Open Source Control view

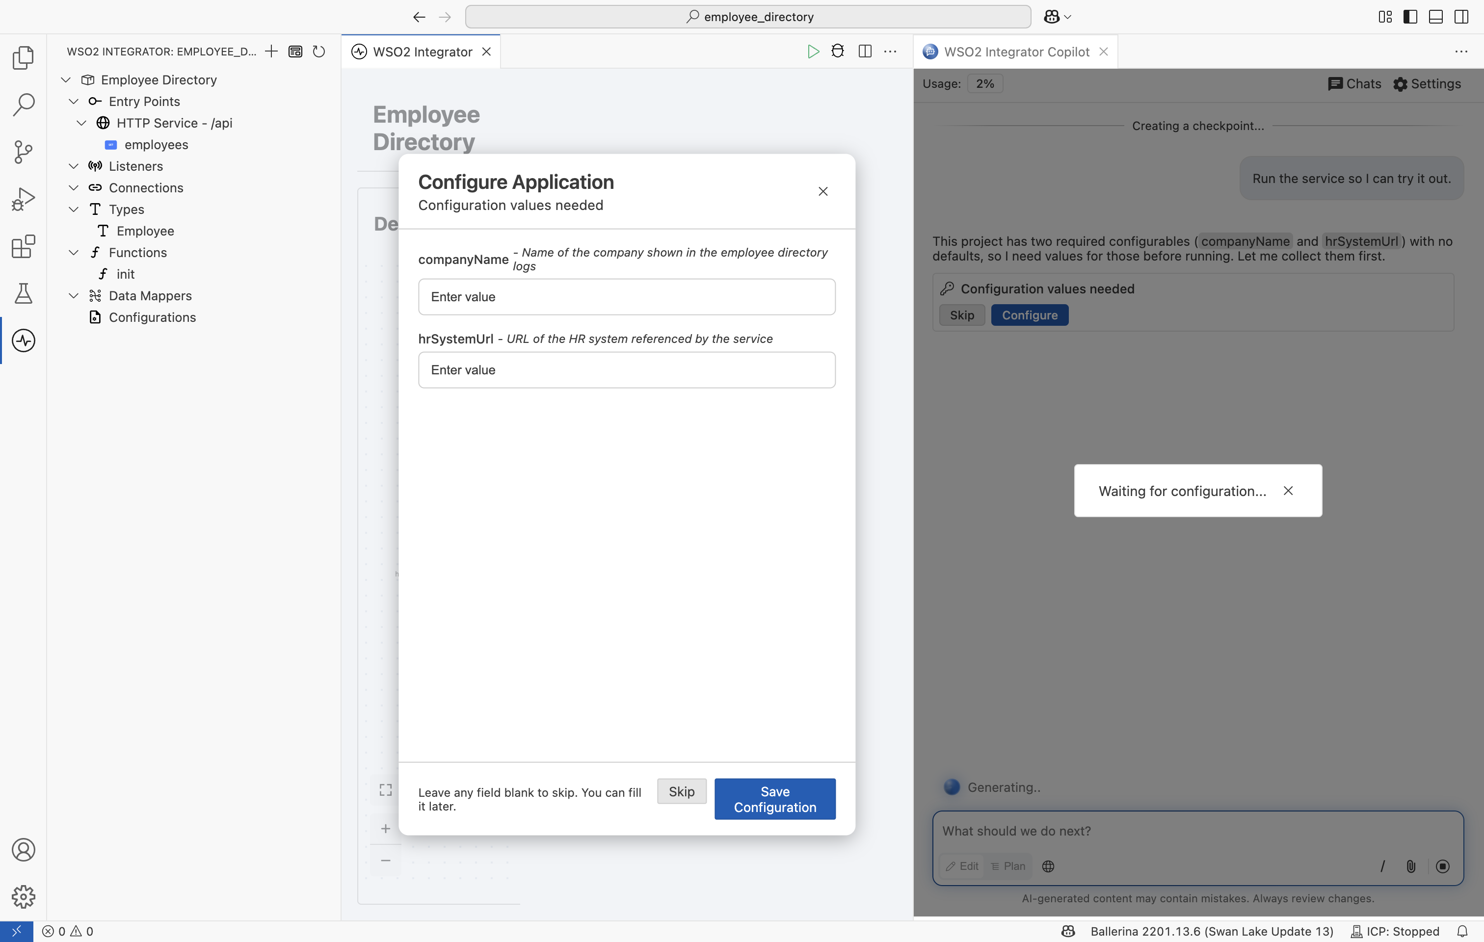coord(23,152)
